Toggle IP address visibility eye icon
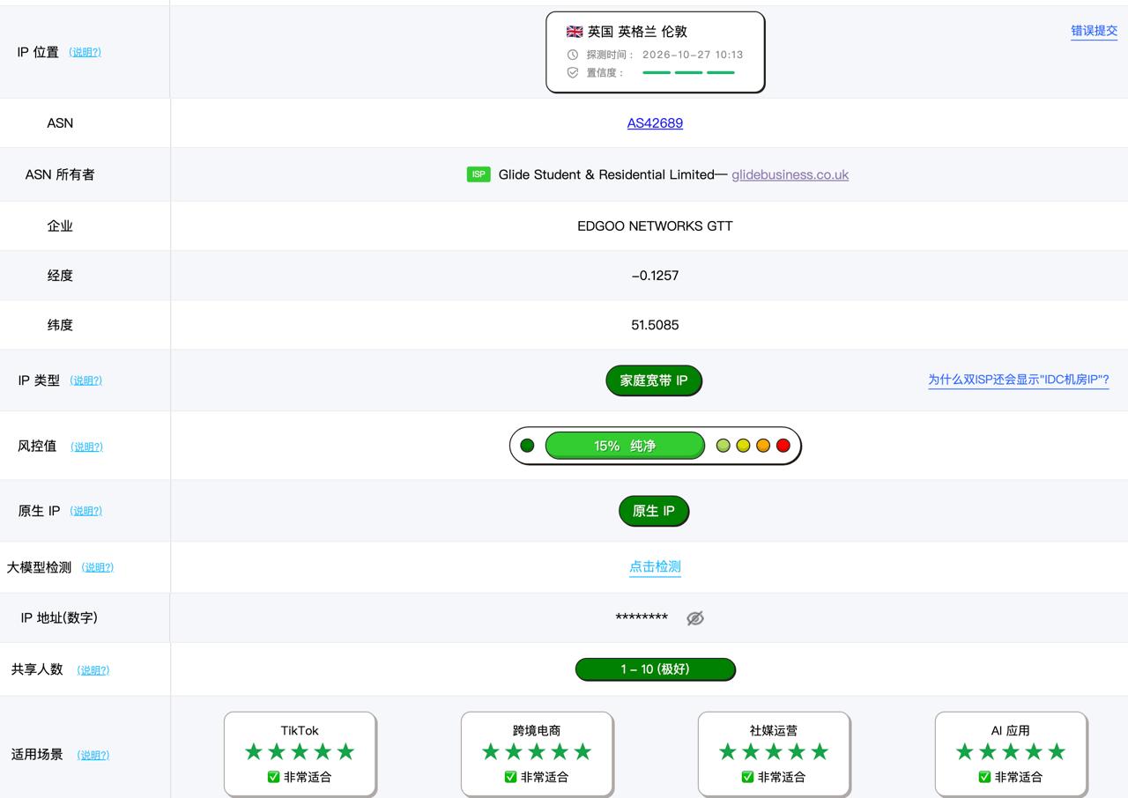The height and width of the screenshot is (798, 1128). pyautogui.click(x=695, y=618)
